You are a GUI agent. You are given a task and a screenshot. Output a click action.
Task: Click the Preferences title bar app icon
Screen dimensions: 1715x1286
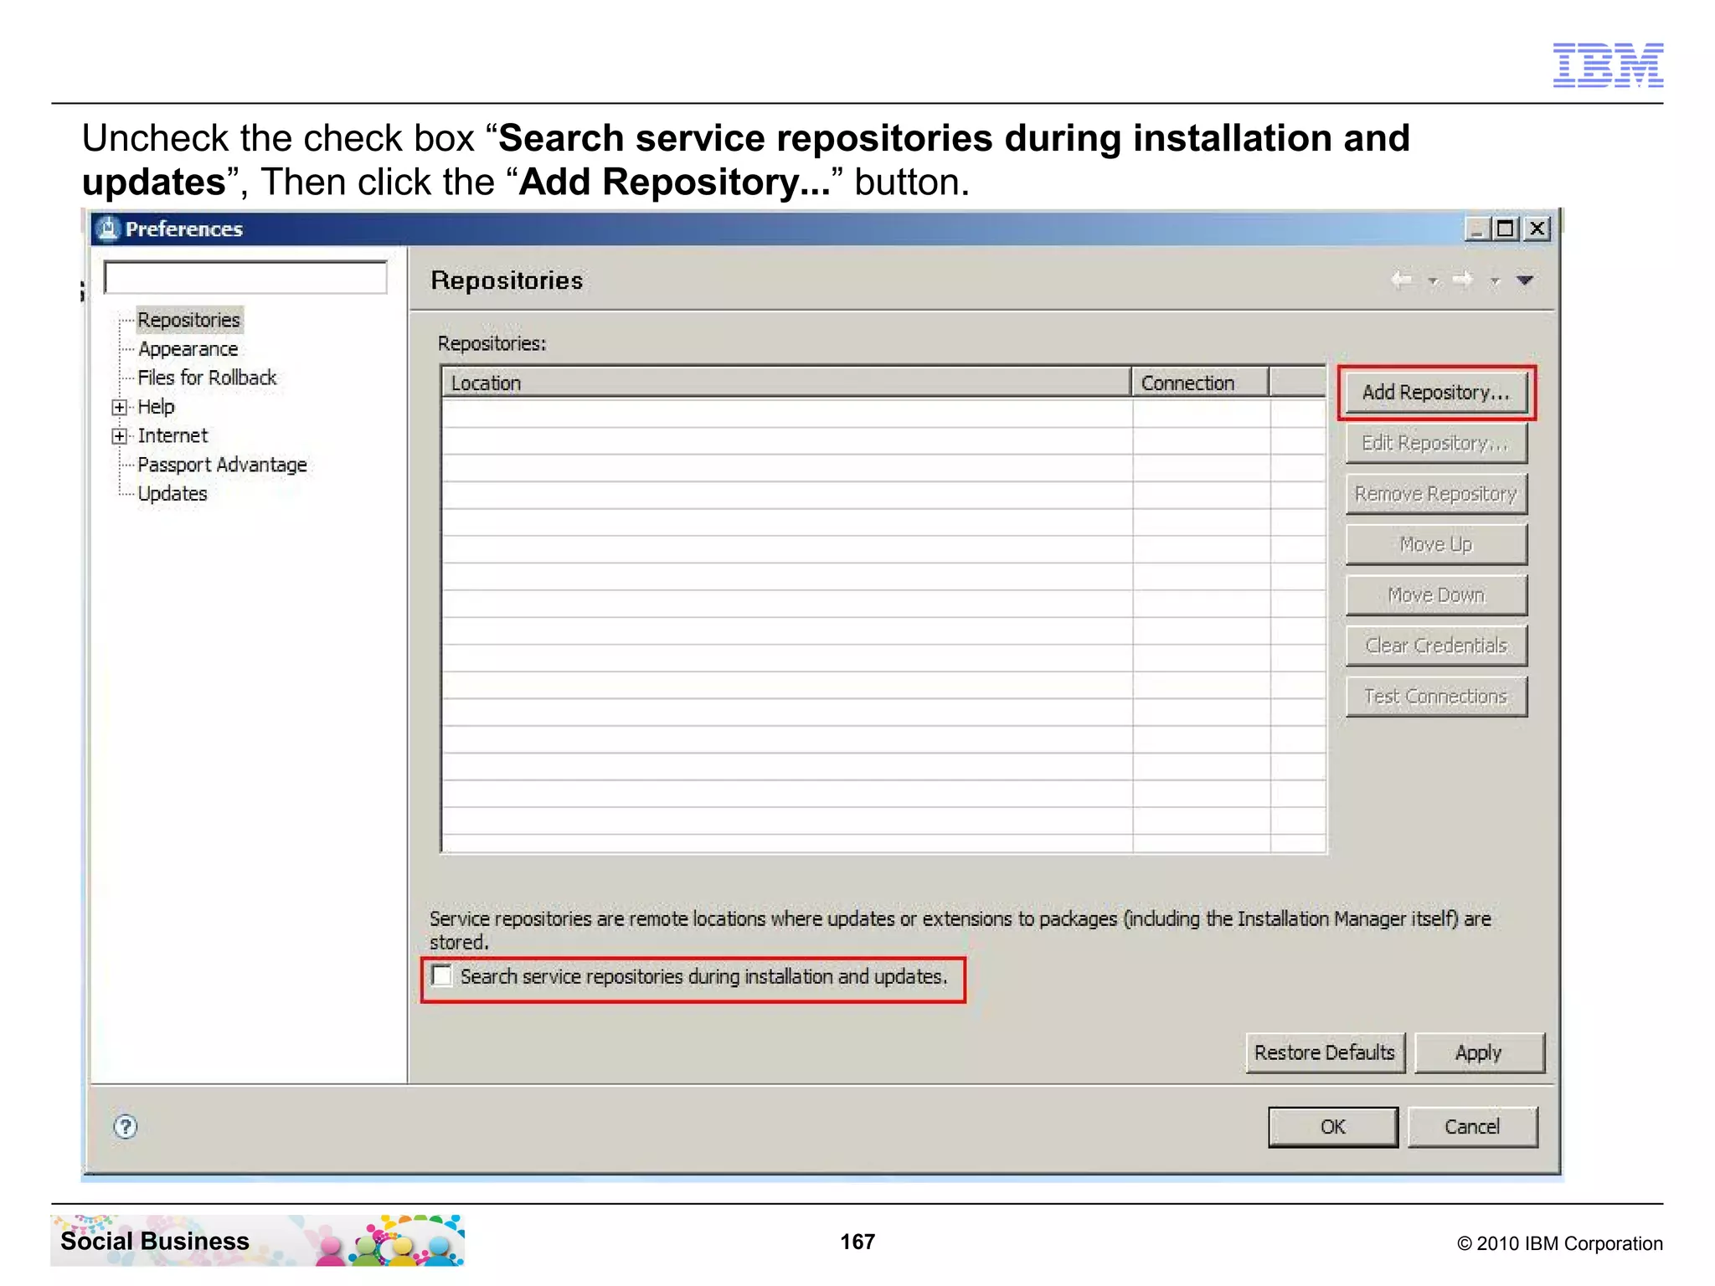click(x=108, y=229)
